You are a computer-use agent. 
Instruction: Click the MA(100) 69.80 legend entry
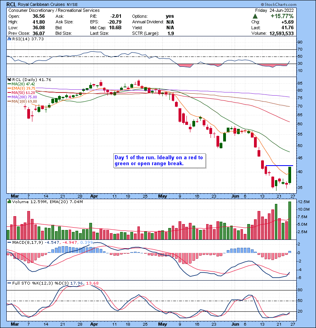tap(23, 102)
